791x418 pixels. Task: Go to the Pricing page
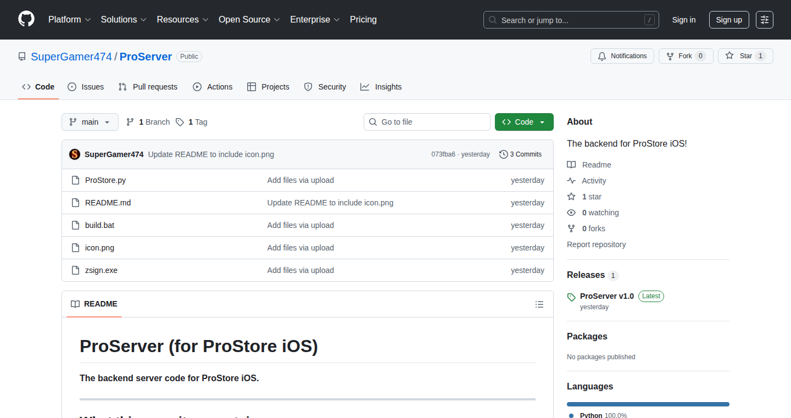point(363,19)
